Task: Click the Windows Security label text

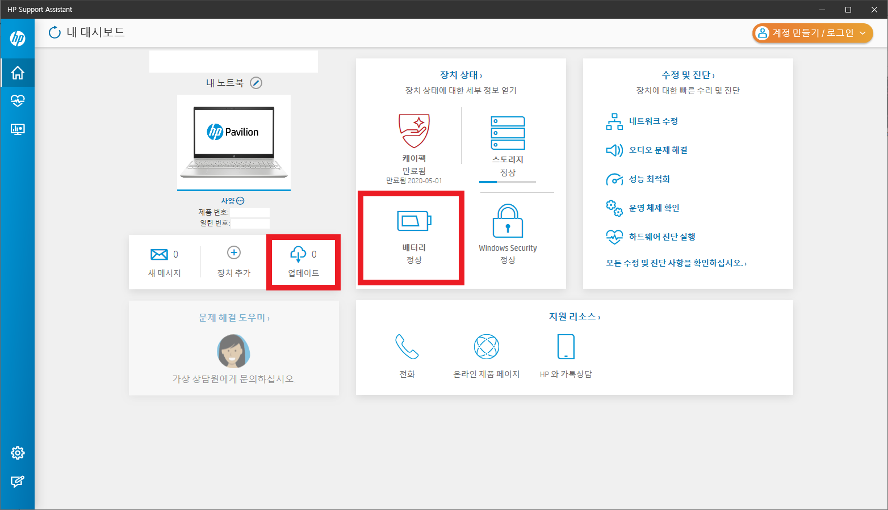Action: [x=508, y=248]
